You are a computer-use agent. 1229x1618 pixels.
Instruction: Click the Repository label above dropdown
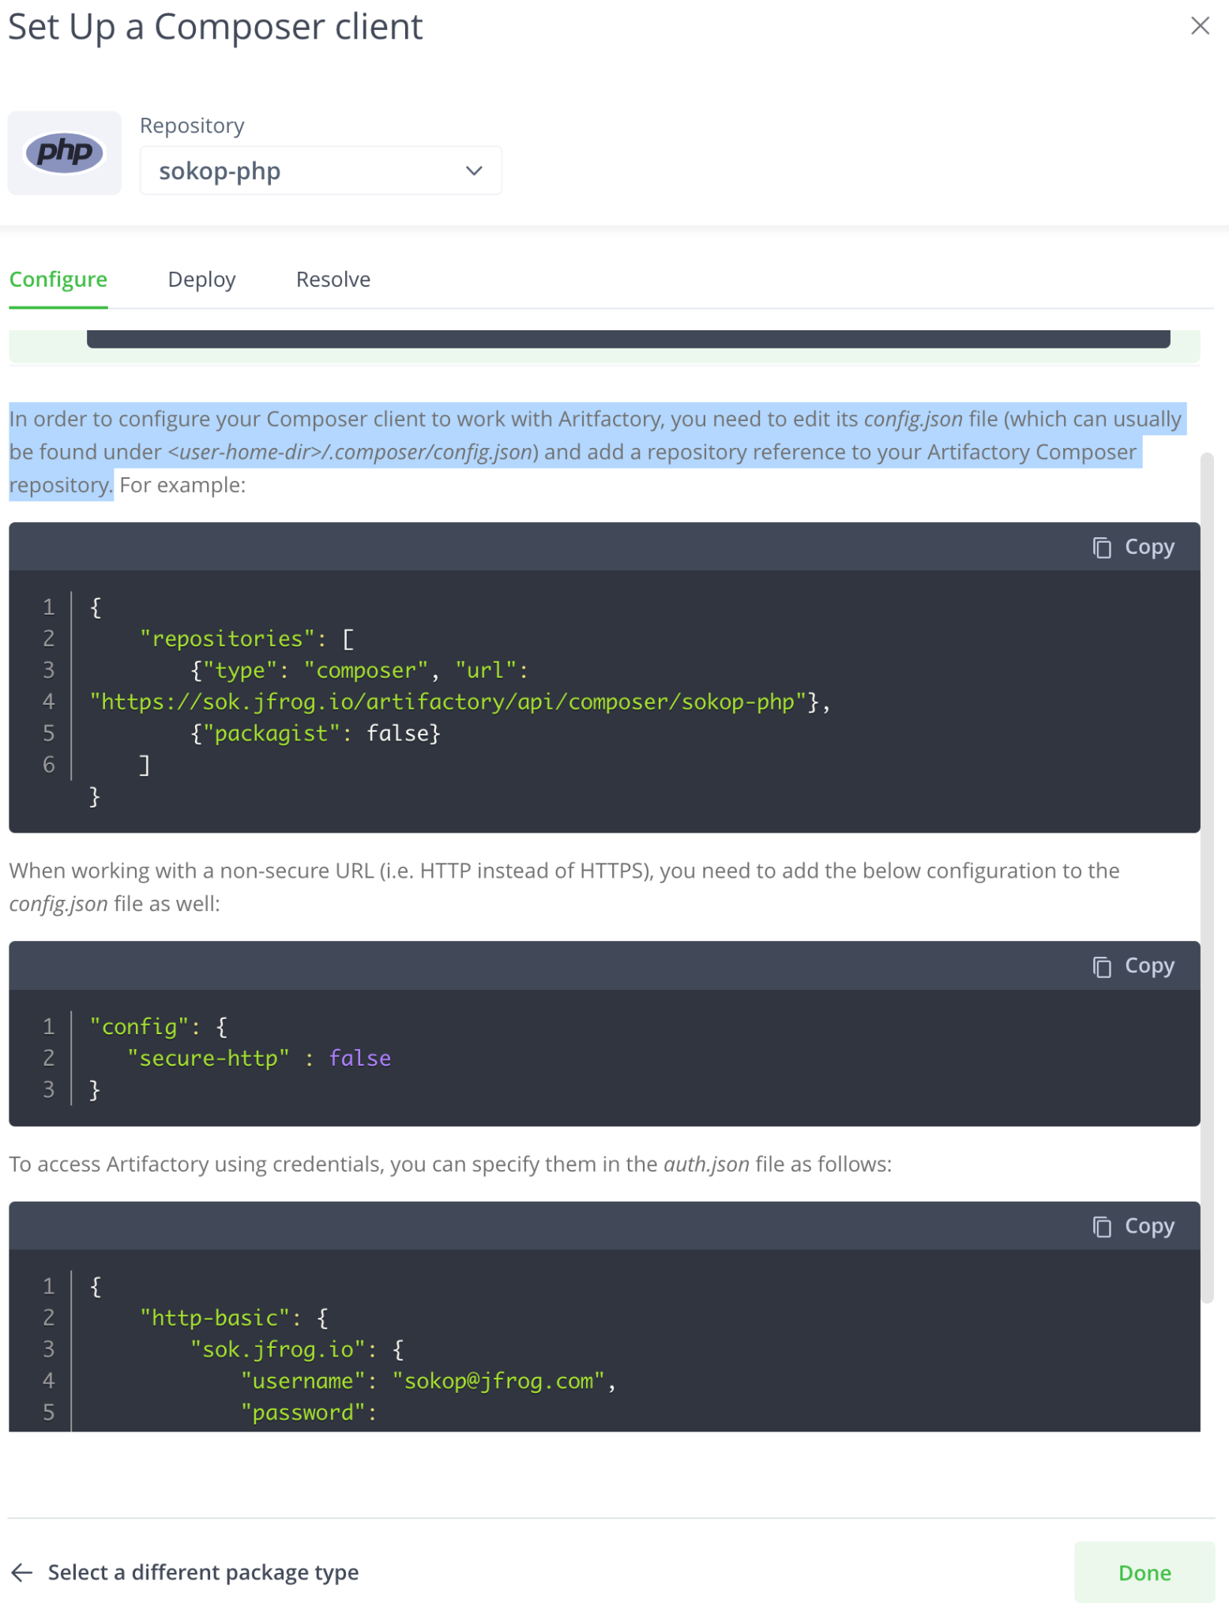(192, 126)
